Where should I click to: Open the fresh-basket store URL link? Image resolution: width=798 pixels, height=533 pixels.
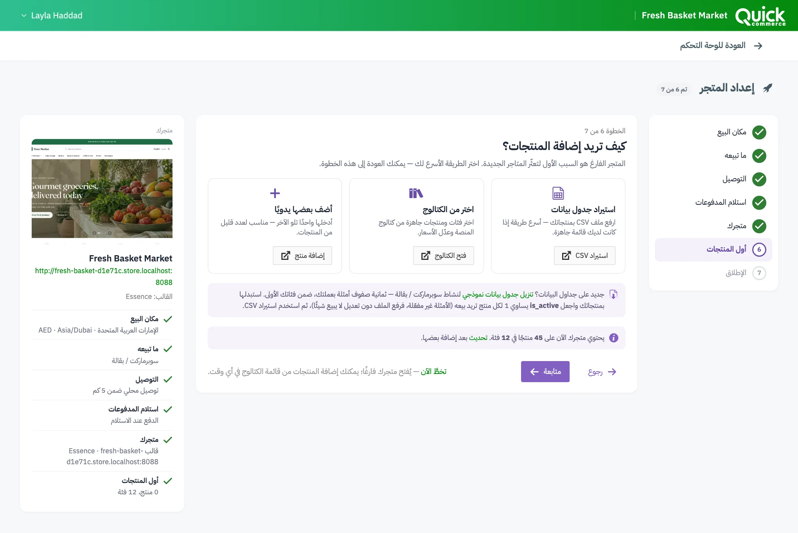point(104,276)
